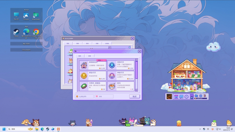Open Steam desktop shortcut
The width and height of the screenshot is (235, 132).
tap(16, 32)
